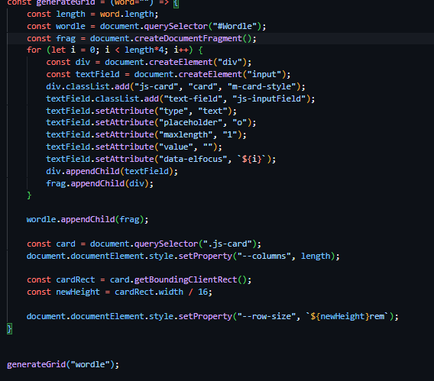Image resolution: width=434 pixels, height=381 pixels.
Task: Click 'document.createElement("div")' line
Action: click(149, 62)
